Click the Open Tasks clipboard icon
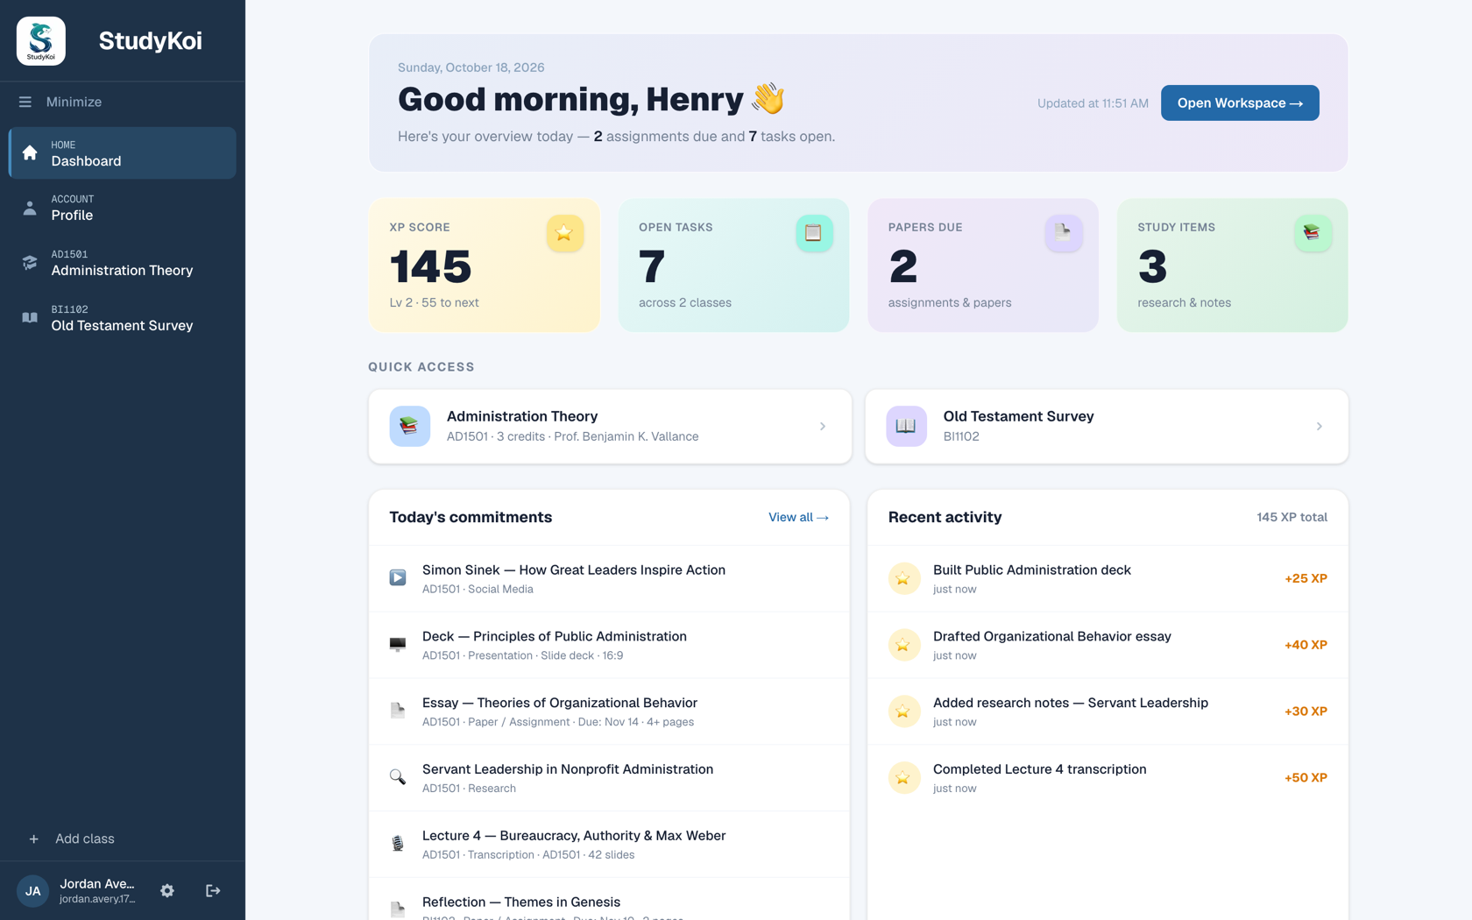The width and height of the screenshot is (1472, 920). click(x=813, y=233)
